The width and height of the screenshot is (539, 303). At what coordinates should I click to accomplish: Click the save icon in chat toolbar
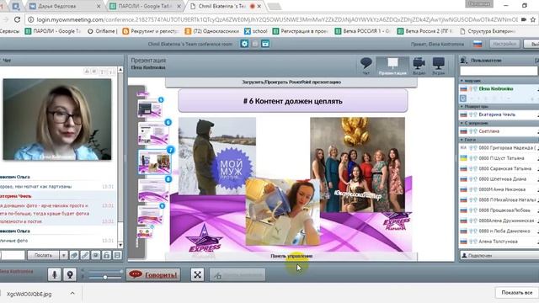pyautogui.click(x=117, y=255)
